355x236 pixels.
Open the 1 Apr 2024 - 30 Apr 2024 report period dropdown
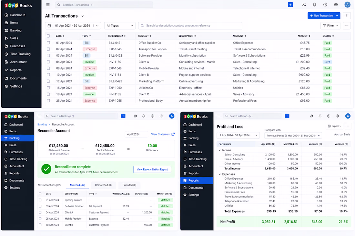(238, 135)
